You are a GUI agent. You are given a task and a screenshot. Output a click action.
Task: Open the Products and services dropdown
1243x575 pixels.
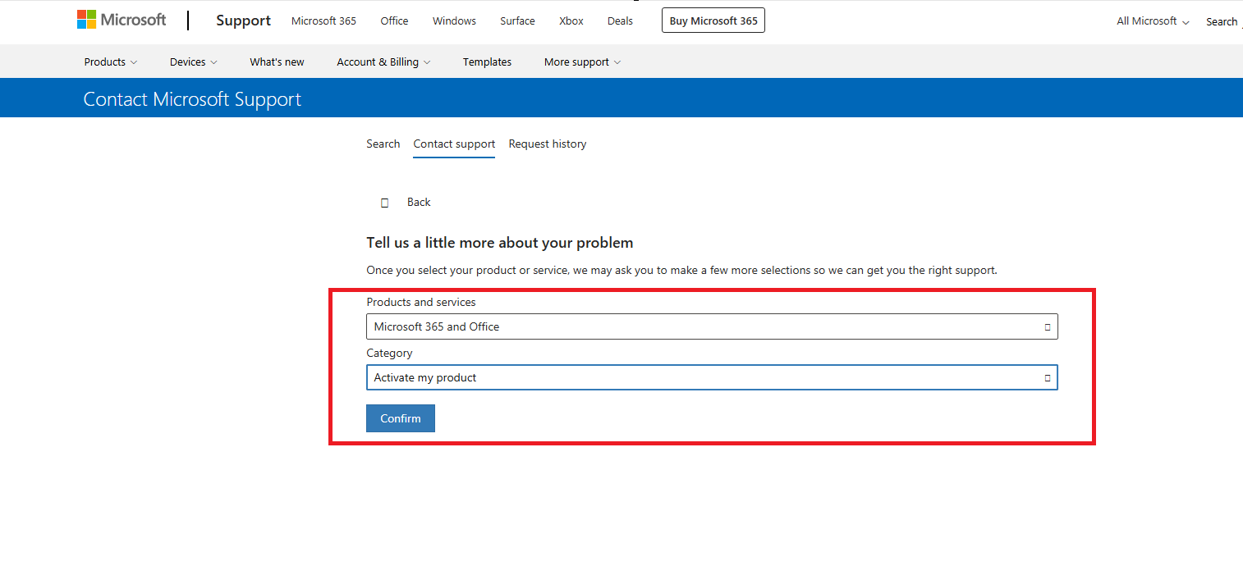[712, 326]
